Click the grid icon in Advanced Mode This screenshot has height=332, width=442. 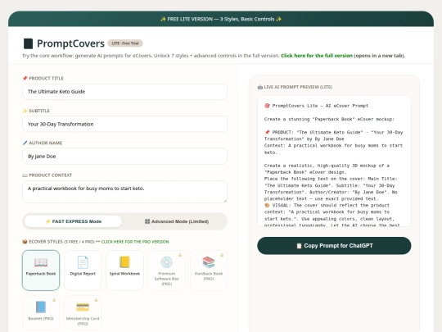pos(147,221)
